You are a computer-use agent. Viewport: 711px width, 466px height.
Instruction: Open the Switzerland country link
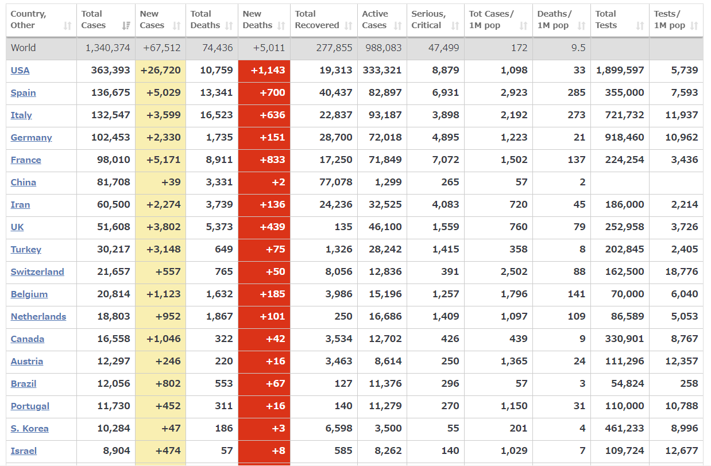(x=37, y=272)
